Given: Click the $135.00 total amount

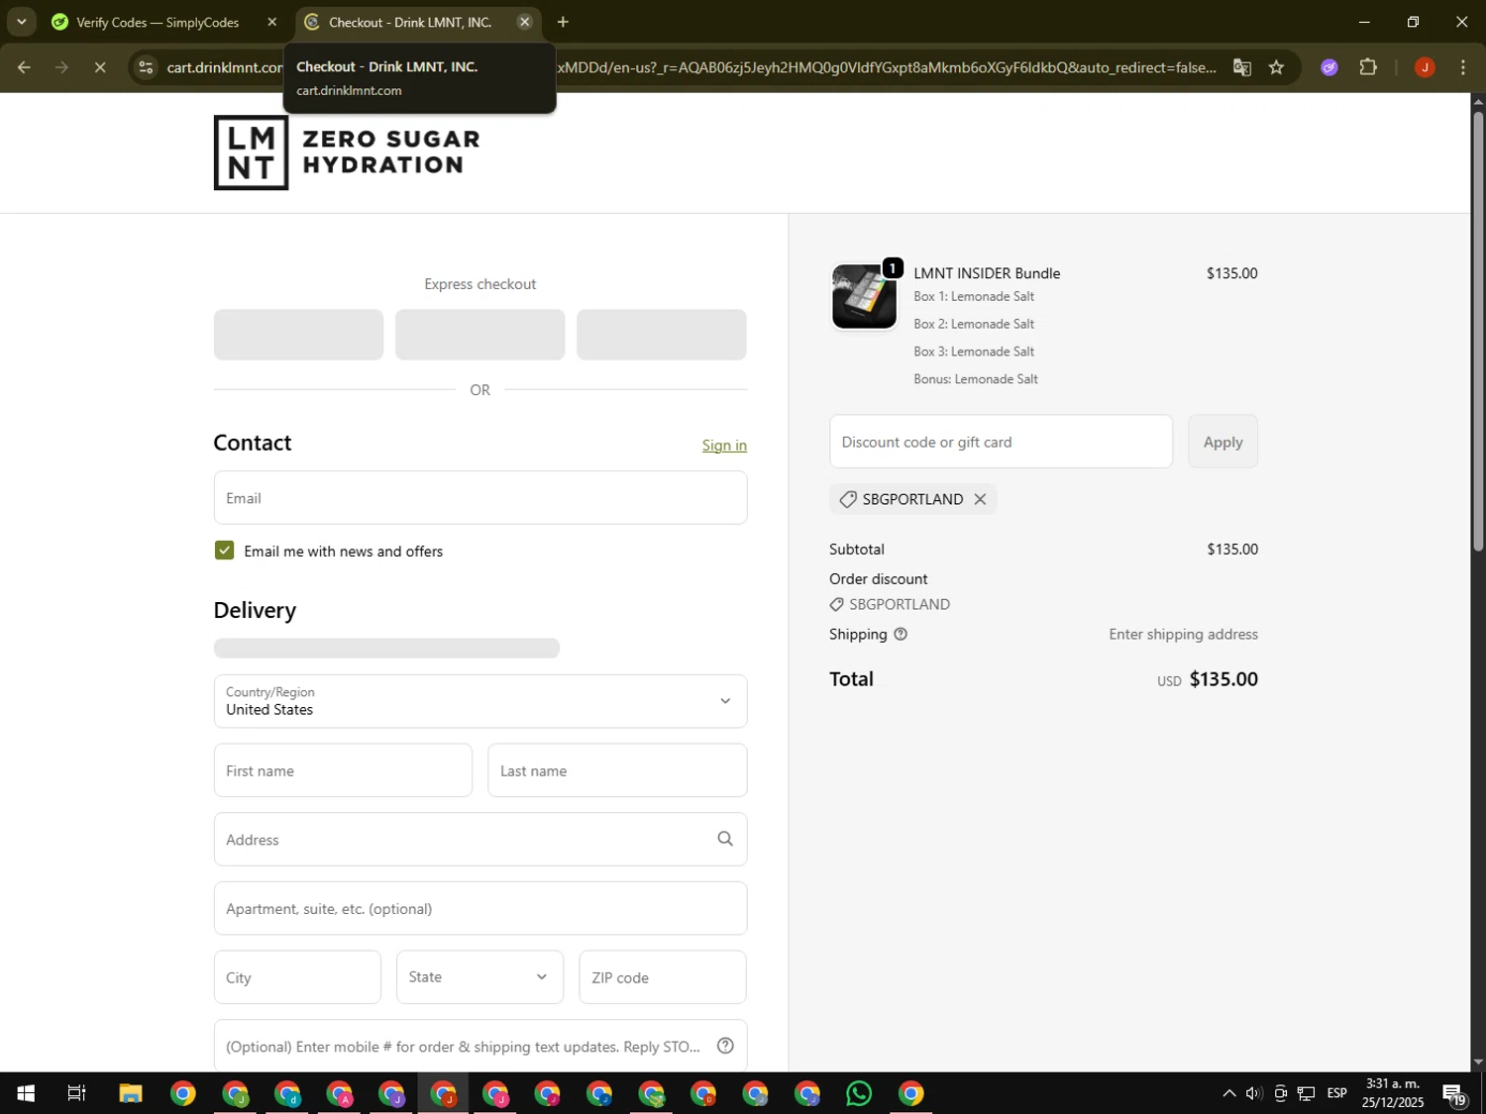Looking at the screenshot, I should coord(1223,679).
